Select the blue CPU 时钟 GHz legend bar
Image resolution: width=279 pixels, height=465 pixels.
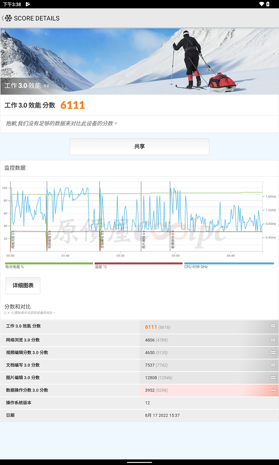(229, 264)
